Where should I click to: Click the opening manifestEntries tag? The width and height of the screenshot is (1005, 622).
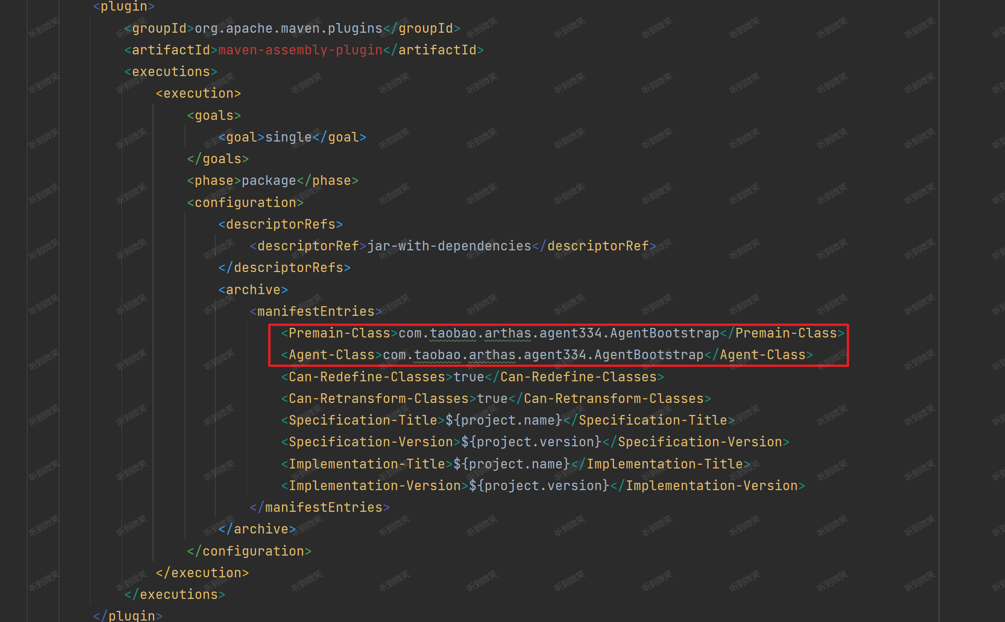click(316, 311)
